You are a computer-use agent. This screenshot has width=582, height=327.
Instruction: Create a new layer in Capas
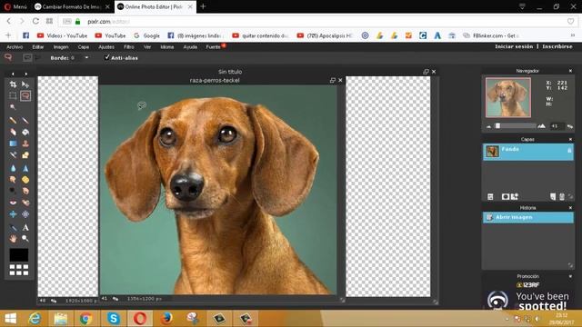(553, 197)
